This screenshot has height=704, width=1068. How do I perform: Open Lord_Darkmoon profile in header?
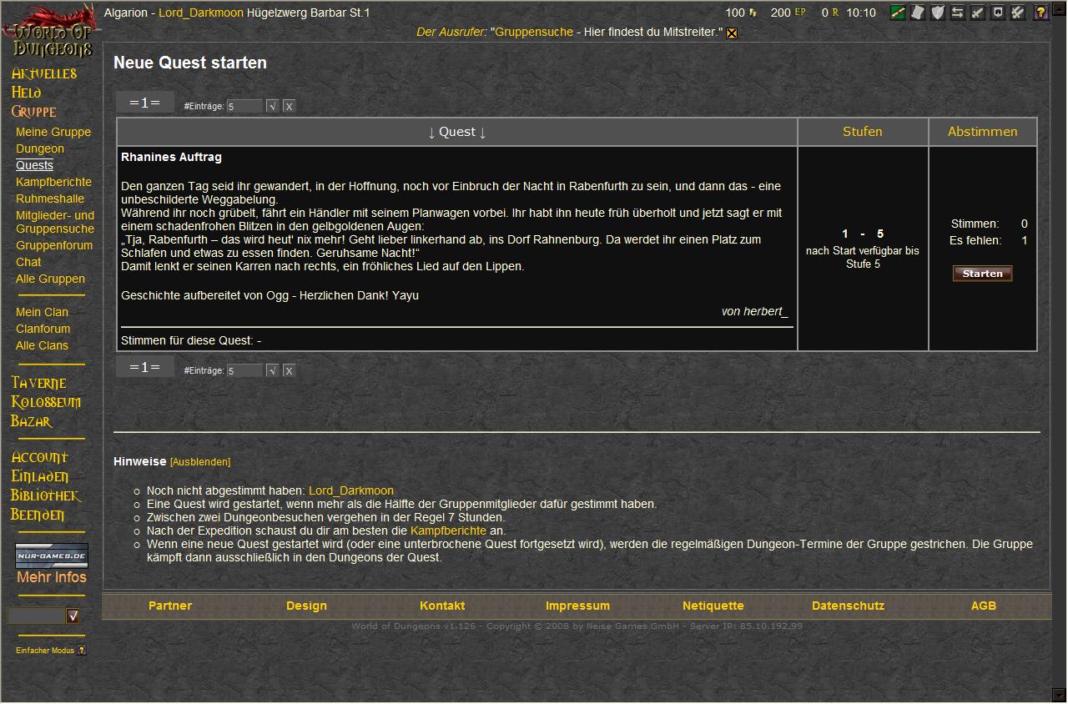point(201,13)
